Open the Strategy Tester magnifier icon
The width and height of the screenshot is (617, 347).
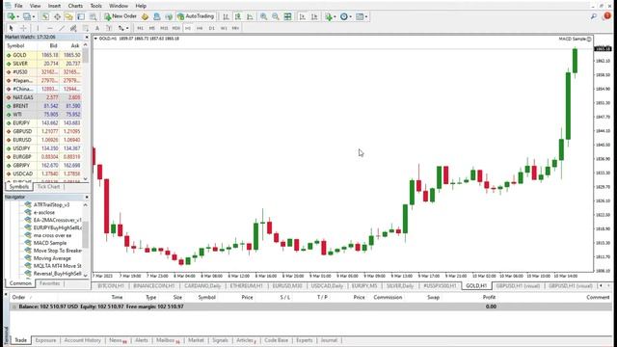tap(93, 16)
